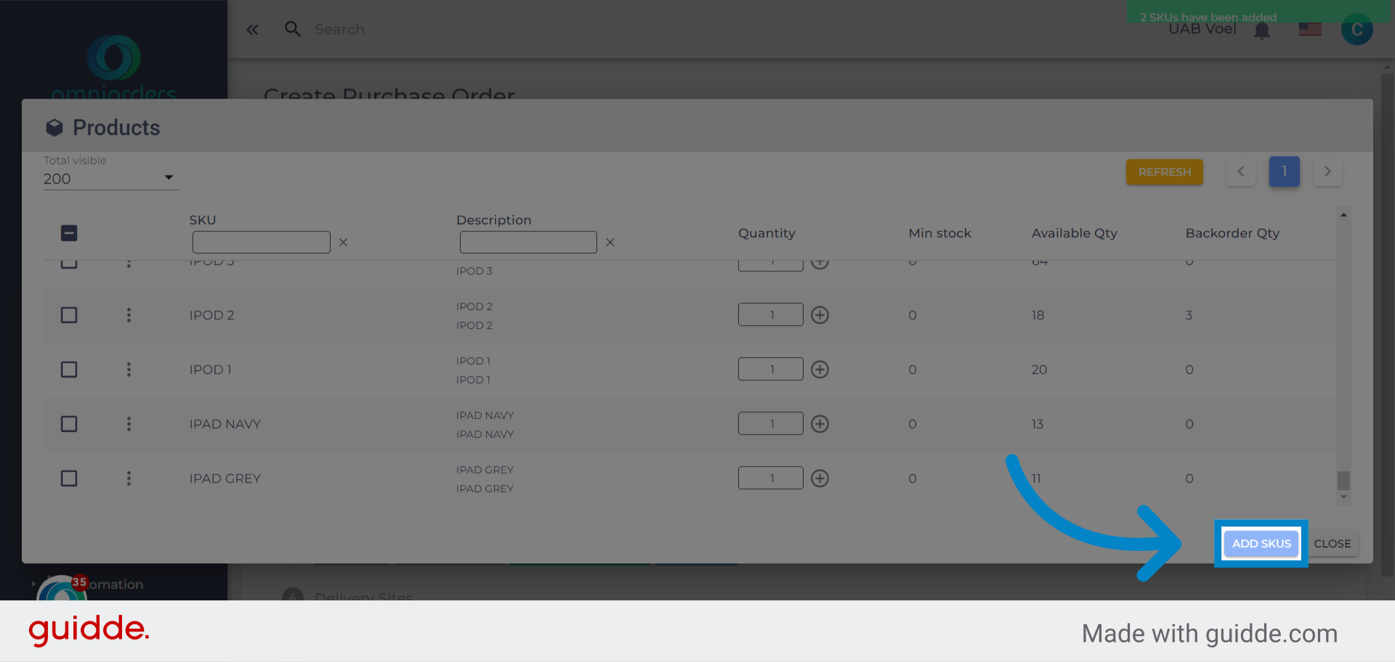Click the REFRESH button
The image size is (1395, 662).
[1165, 172]
